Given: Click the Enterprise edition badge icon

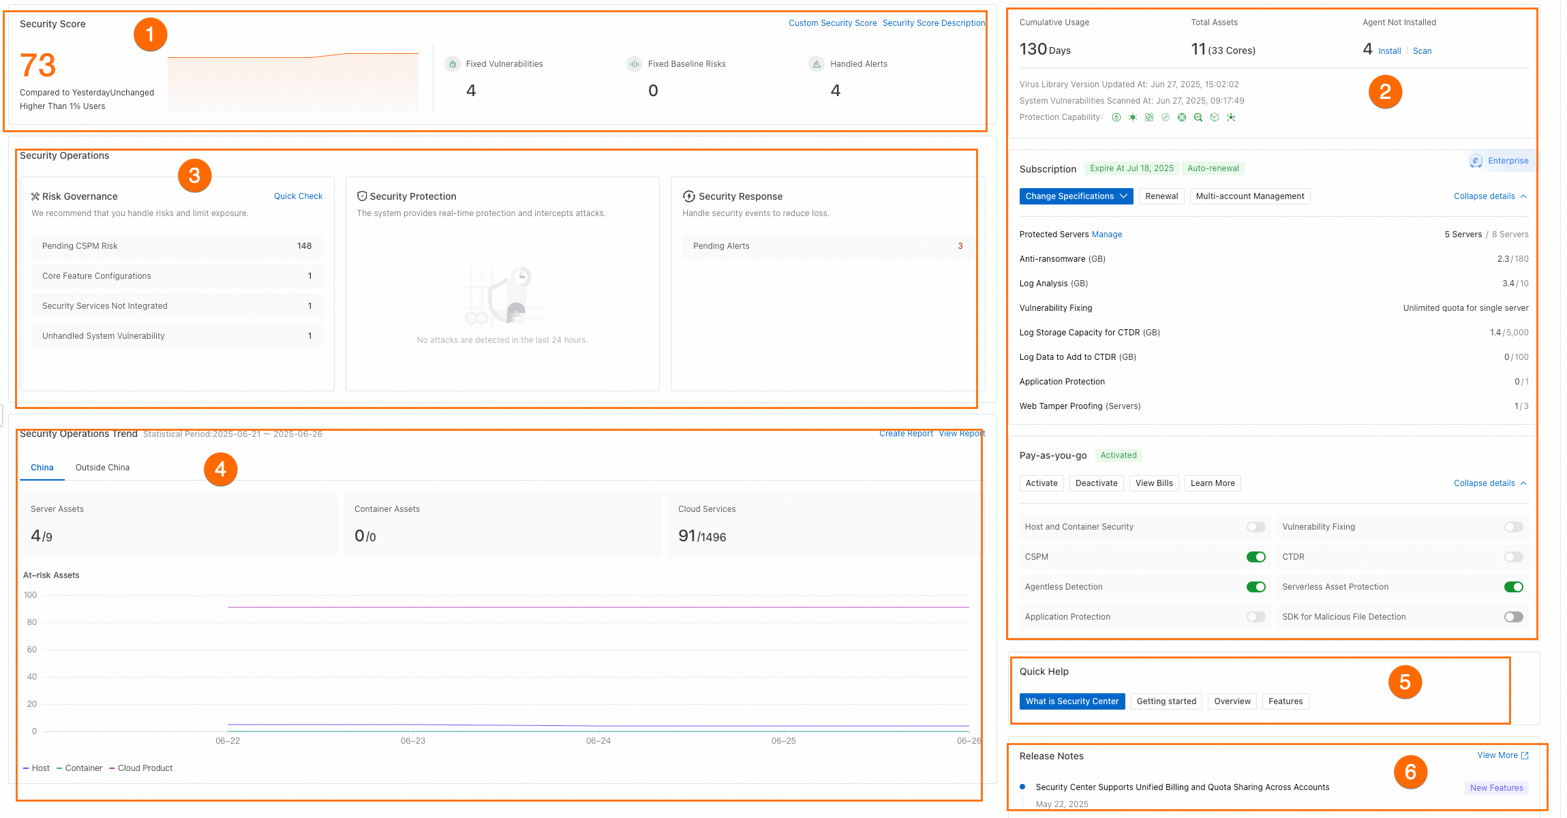Looking at the screenshot, I should click(x=1476, y=161).
